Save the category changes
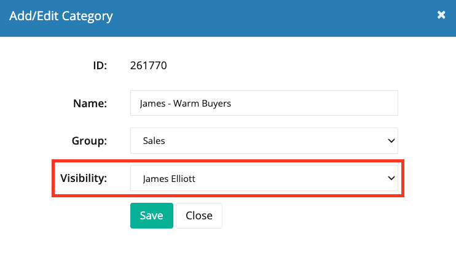This screenshot has width=456, height=261. pos(152,216)
